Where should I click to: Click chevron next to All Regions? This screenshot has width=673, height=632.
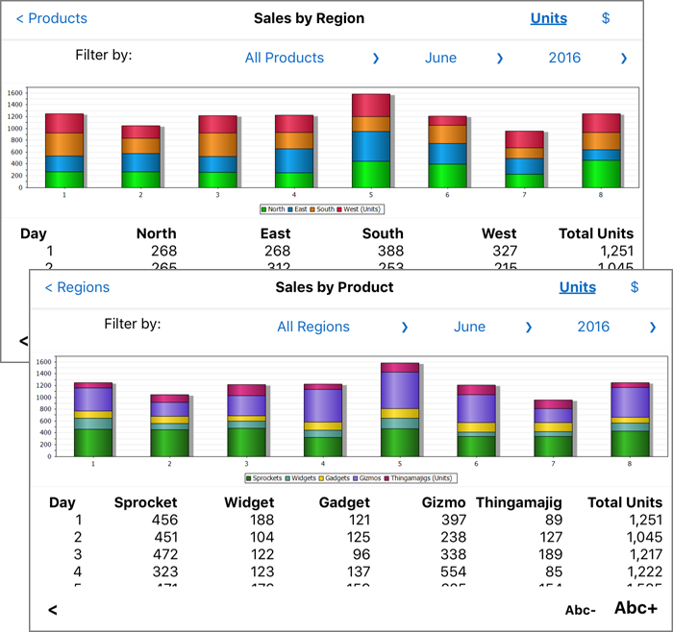405,328
